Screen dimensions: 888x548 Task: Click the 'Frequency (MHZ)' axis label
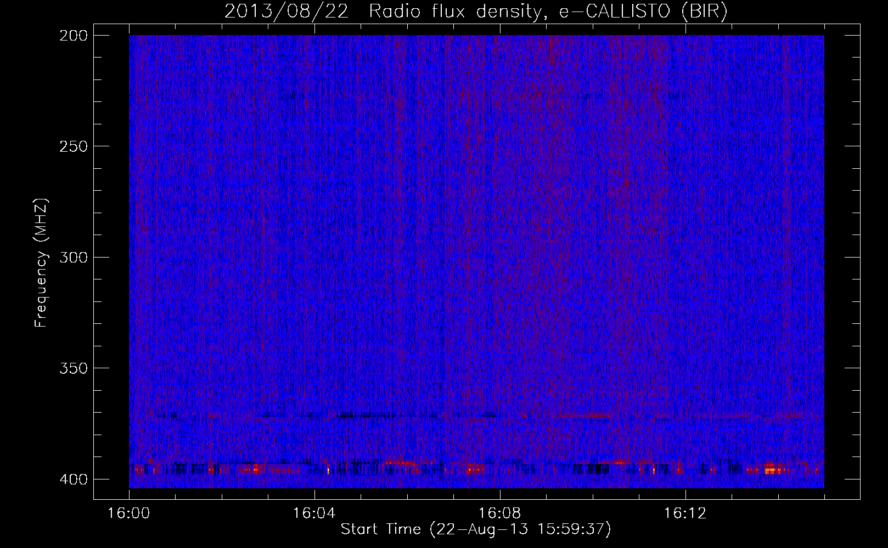[x=41, y=262]
